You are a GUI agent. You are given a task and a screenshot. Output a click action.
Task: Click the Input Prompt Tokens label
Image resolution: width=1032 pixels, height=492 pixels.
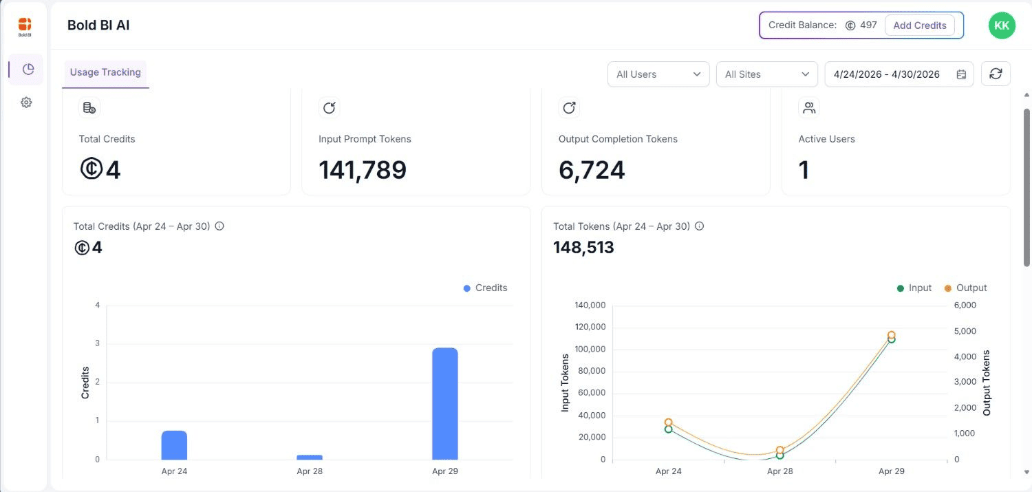click(365, 139)
